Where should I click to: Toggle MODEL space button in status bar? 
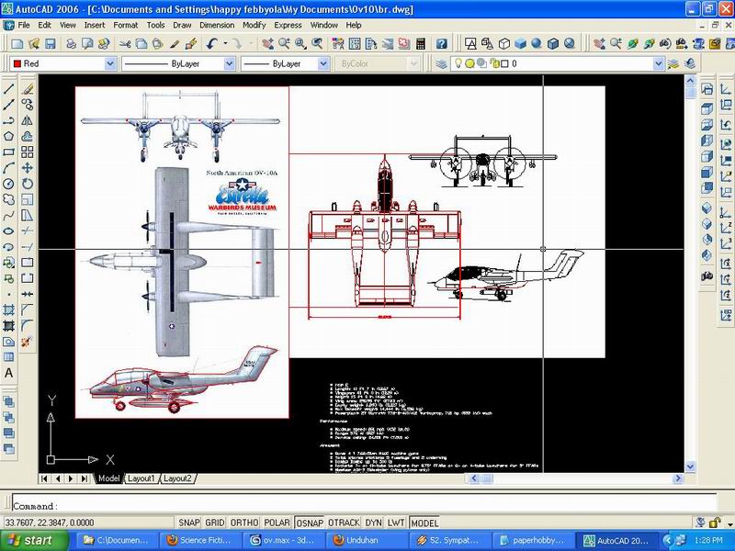(x=424, y=523)
